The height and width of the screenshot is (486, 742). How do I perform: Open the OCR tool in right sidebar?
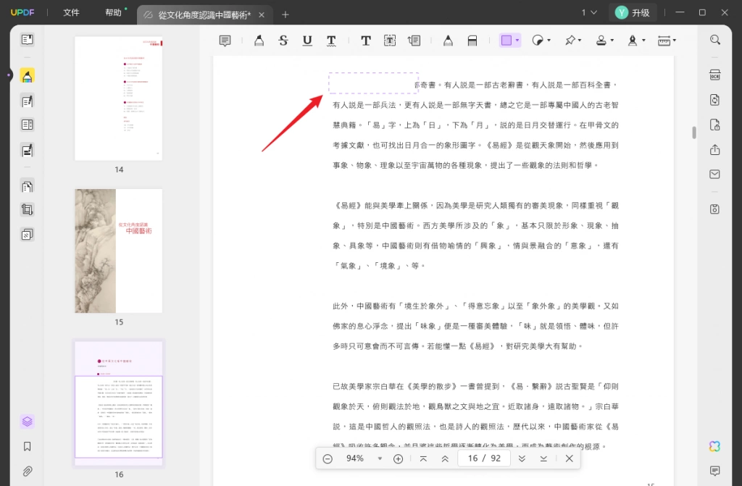coord(715,75)
